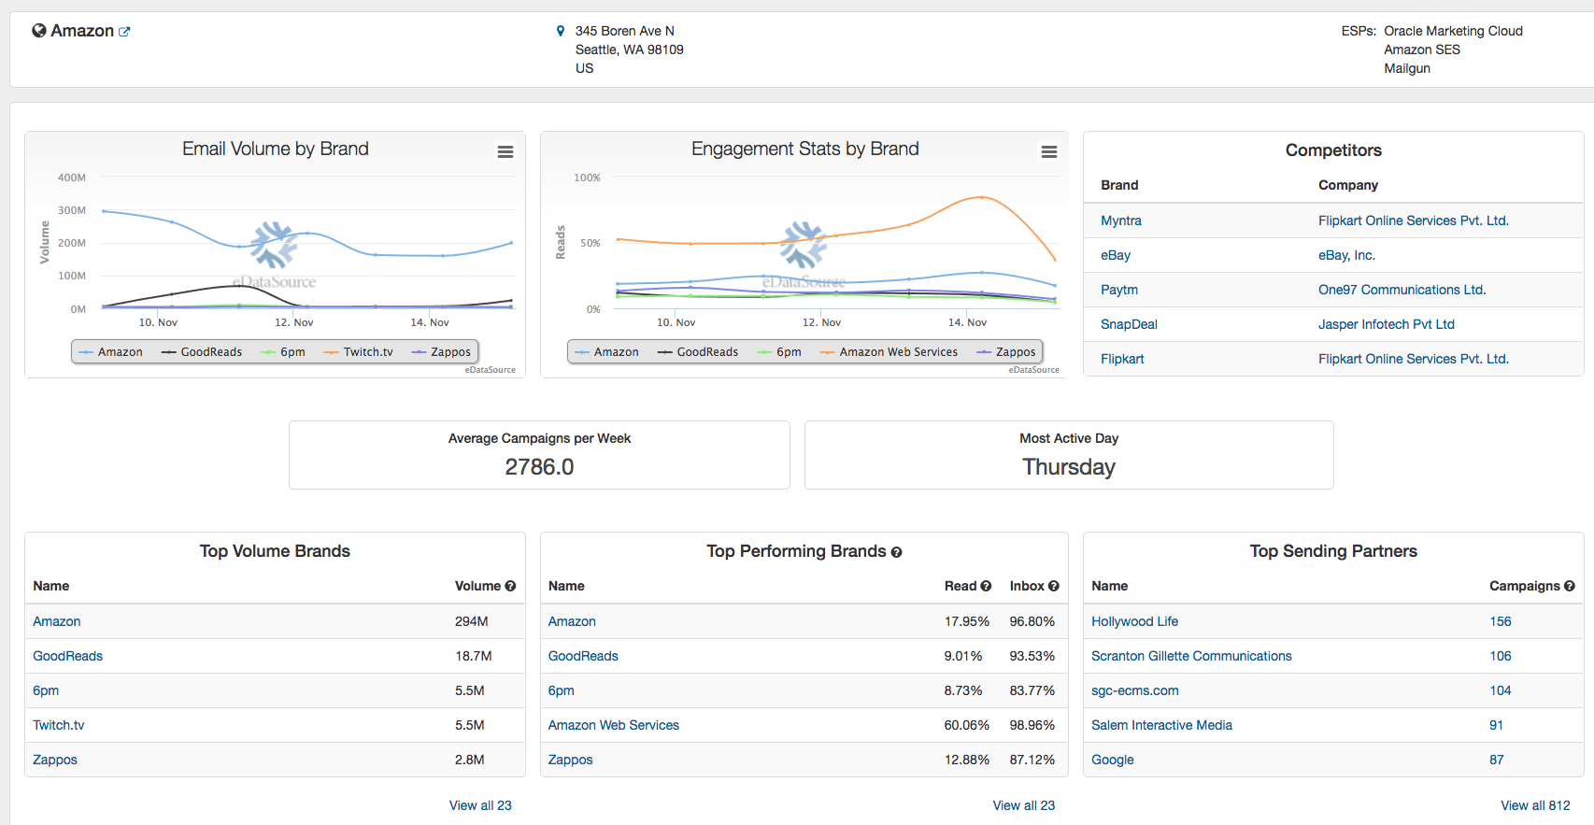The image size is (1594, 825).
Task: Open Amazon in Top Volume Brands
Action: (x=57, y=621)
